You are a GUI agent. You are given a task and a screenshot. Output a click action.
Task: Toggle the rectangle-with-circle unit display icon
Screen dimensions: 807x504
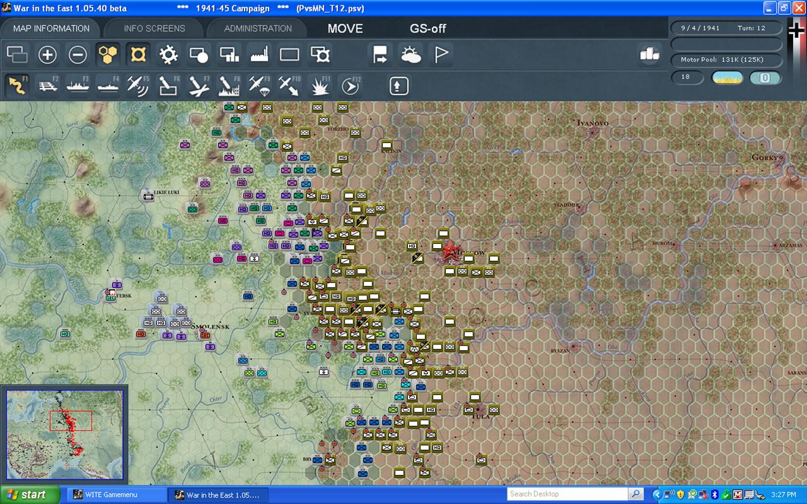pyautogui.click(x=199, y=54)
